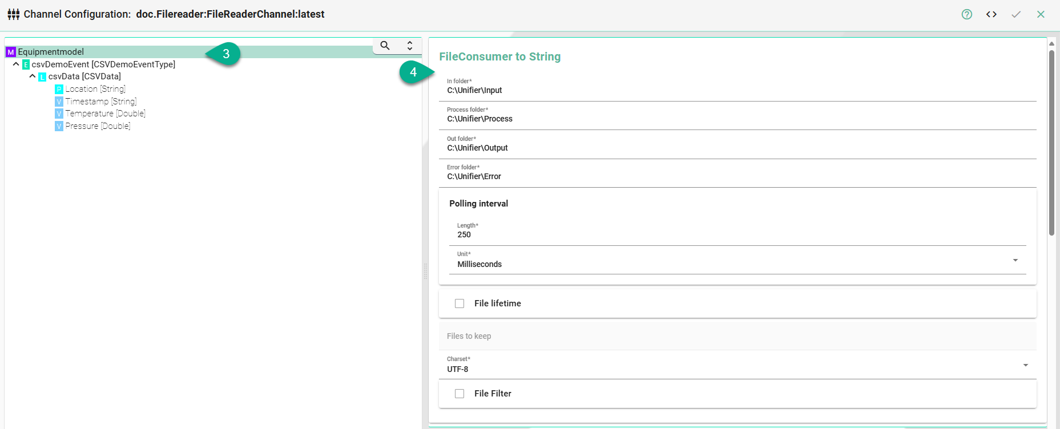
Task: Confirm configuration with the checkmark icon
Action: click(1016, 14)
